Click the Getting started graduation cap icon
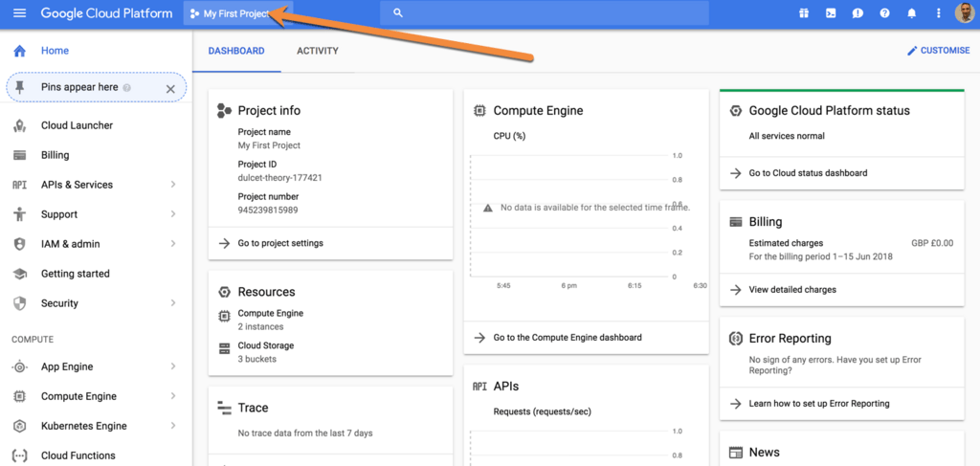 click(19, 274)
